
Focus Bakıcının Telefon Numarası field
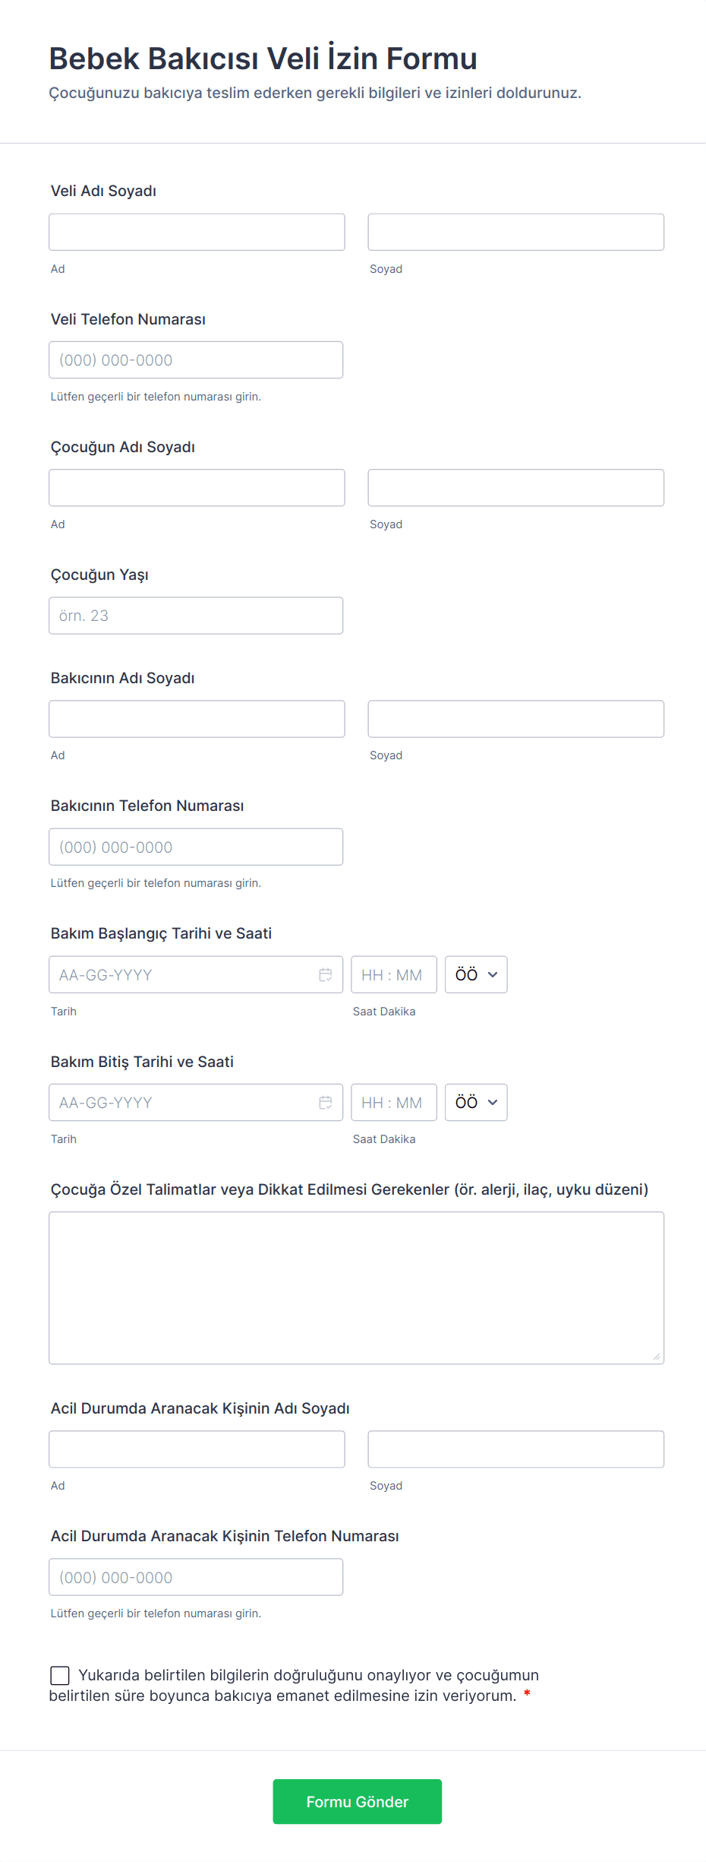pos(196,847)
